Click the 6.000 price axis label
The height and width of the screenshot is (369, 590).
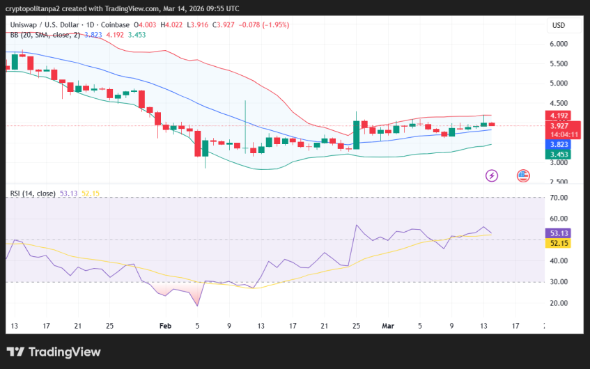(559, 44)
